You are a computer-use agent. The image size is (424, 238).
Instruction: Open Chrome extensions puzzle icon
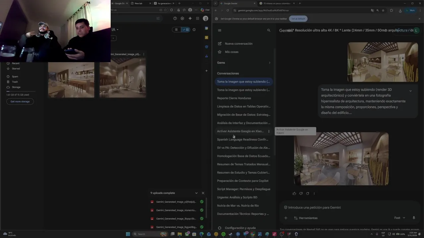point(392,10)
